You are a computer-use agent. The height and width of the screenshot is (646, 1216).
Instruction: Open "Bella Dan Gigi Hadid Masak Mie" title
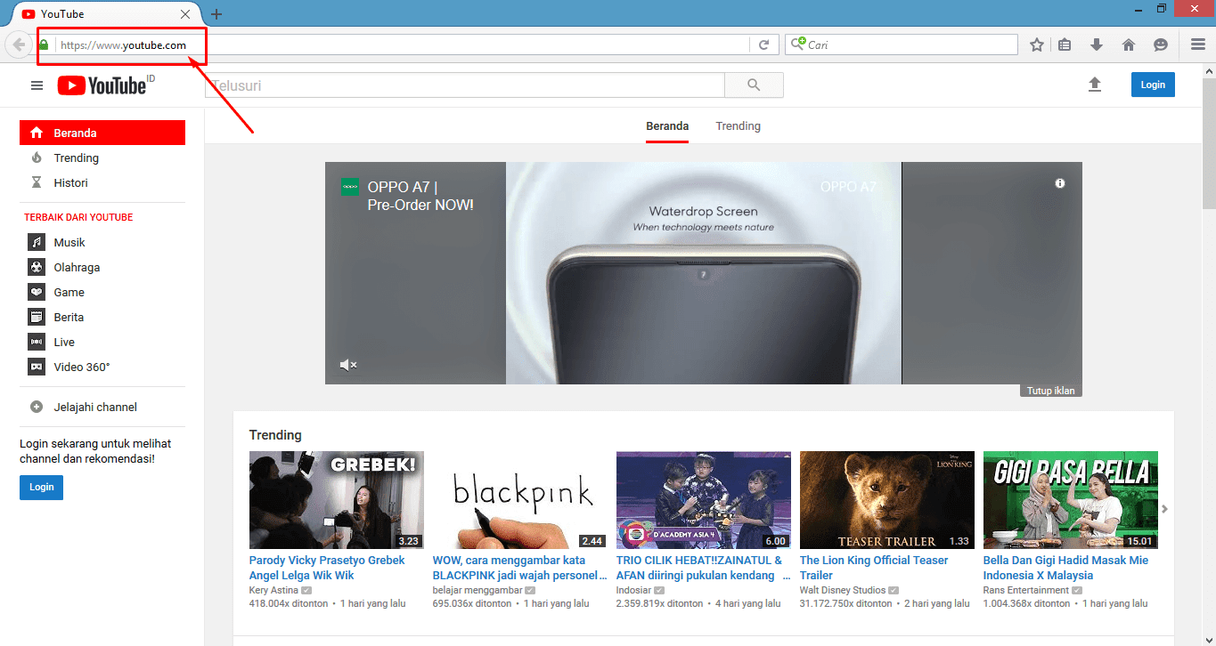(x=1065, y=568)
